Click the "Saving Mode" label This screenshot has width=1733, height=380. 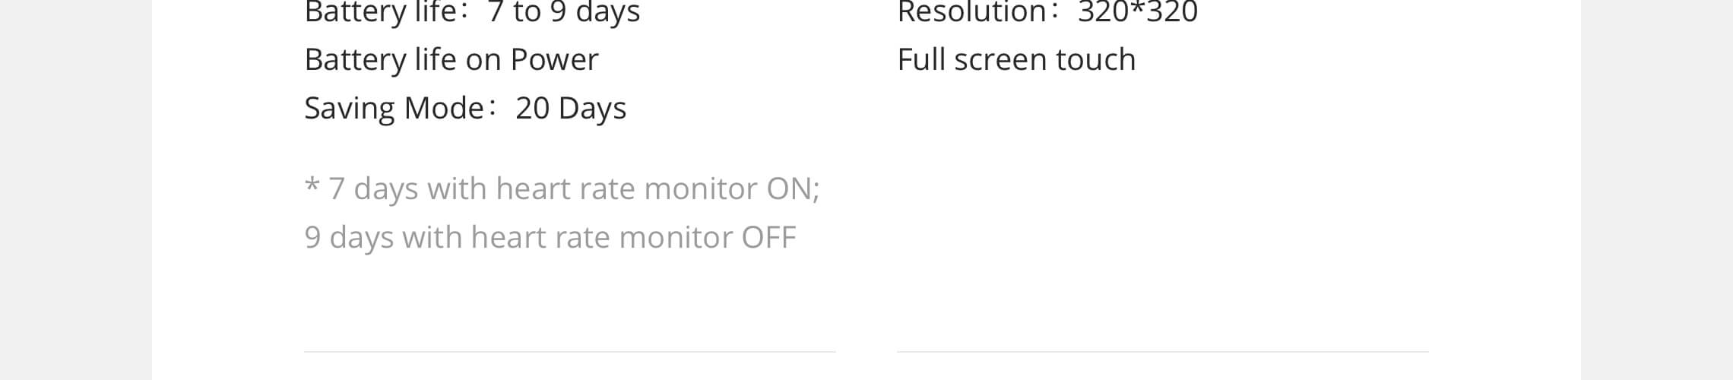(394, 109)
